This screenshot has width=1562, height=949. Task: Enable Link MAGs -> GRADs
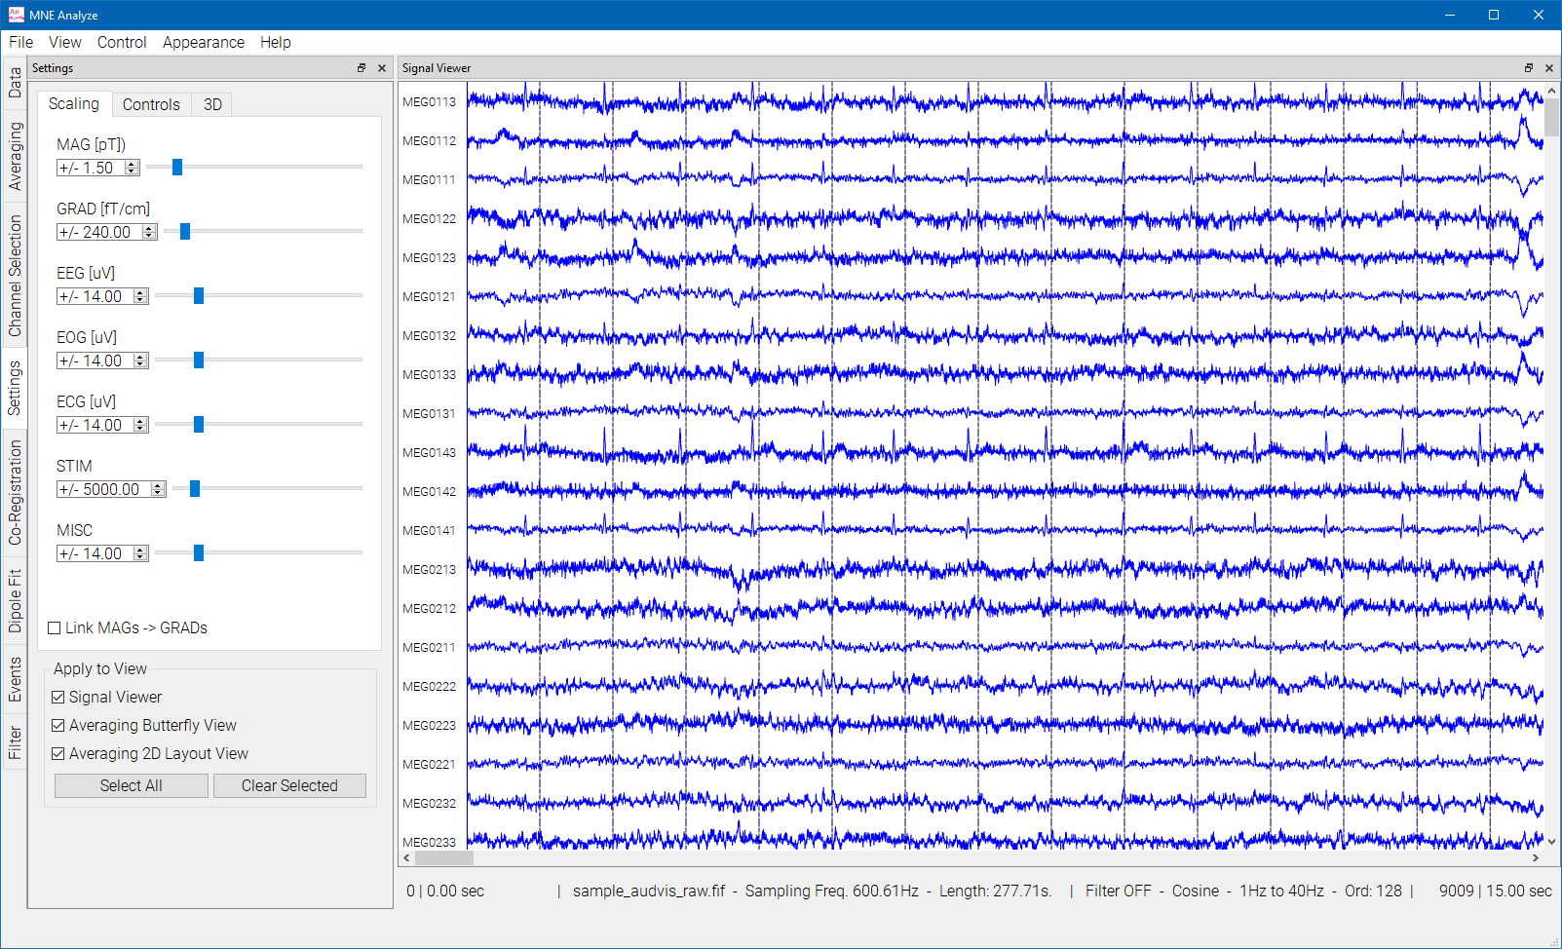click(x=54, y=627)
